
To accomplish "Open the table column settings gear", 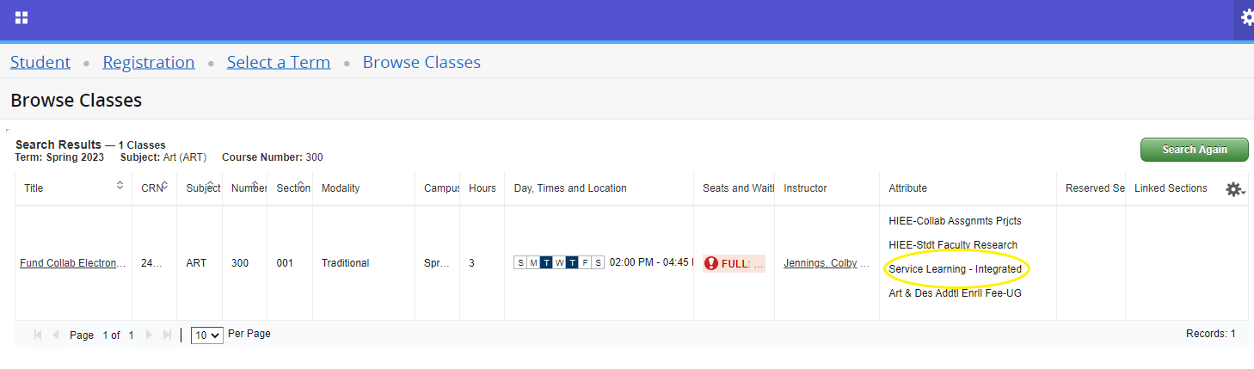I will point(1234,189).
